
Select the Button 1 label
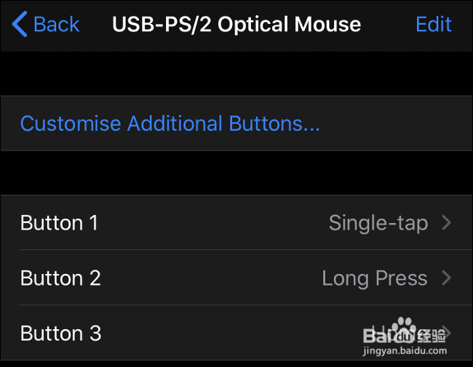click(59, 222)
